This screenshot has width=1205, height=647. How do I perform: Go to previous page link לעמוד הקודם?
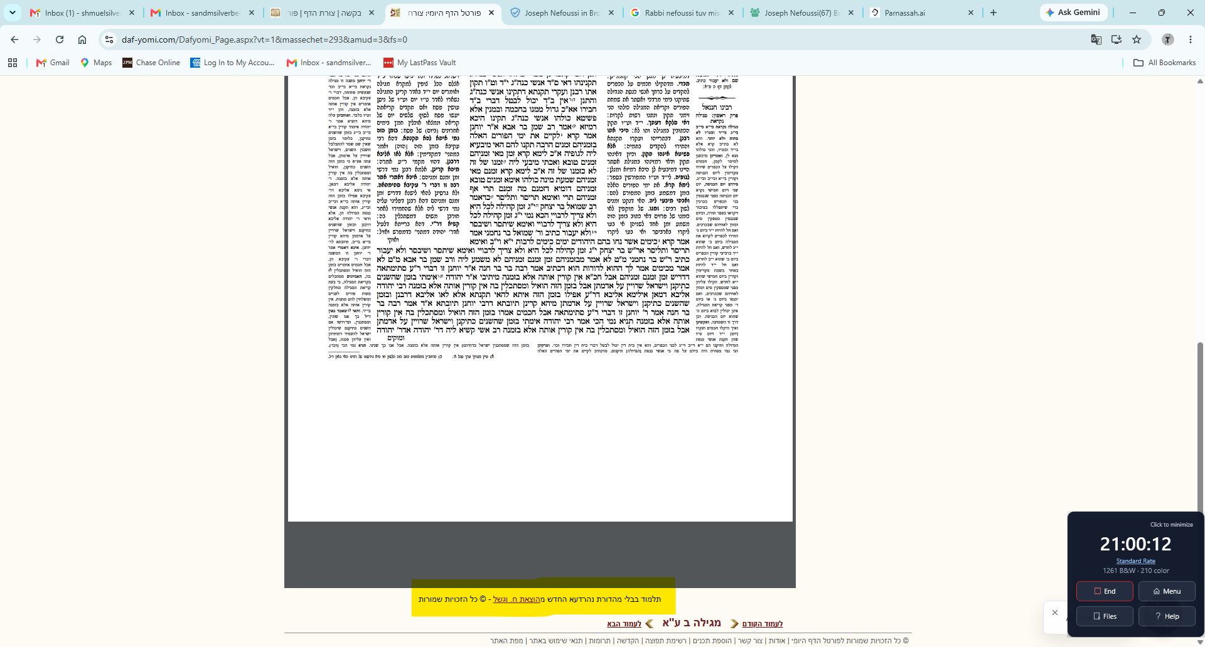coord(763,624)
